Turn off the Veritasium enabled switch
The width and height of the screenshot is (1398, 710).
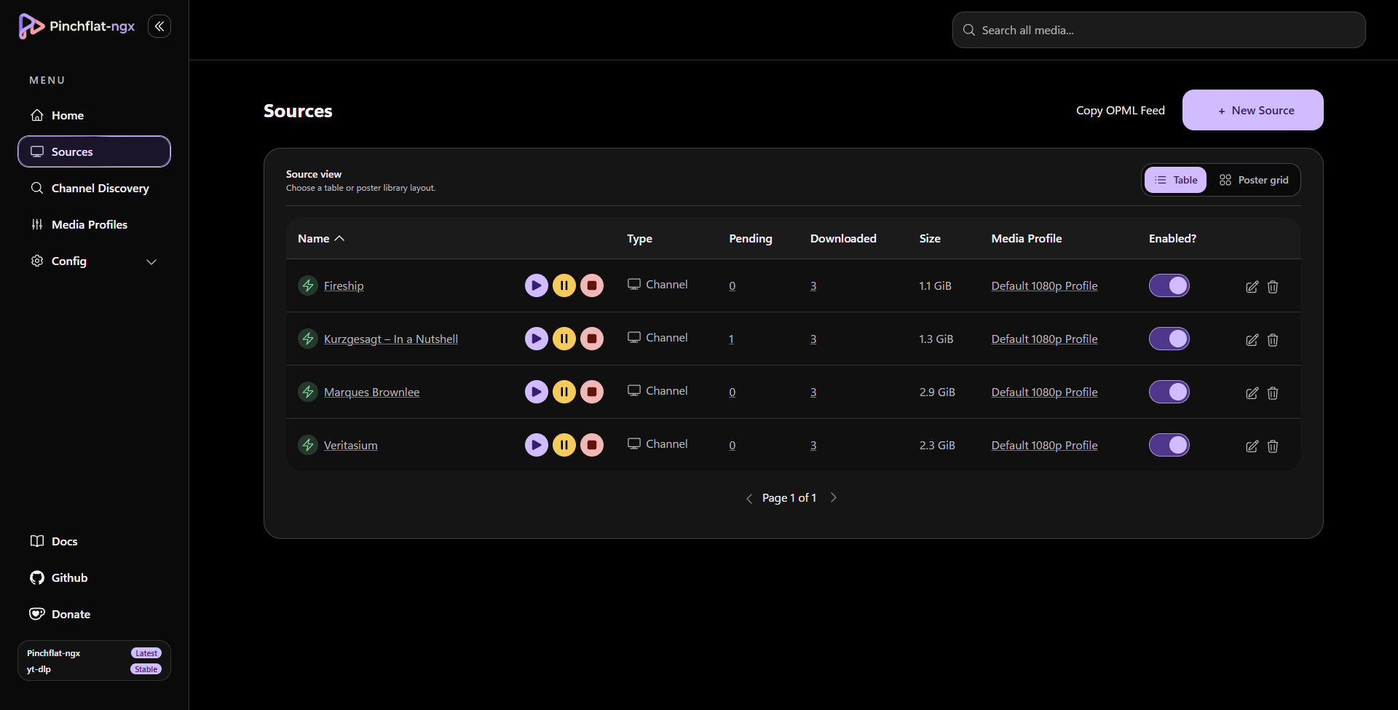1169,445
